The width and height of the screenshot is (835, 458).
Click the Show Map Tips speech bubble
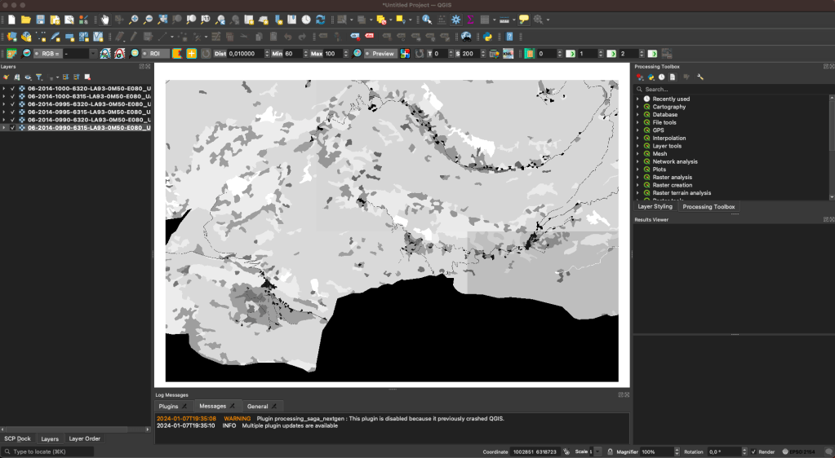[524, 20]
